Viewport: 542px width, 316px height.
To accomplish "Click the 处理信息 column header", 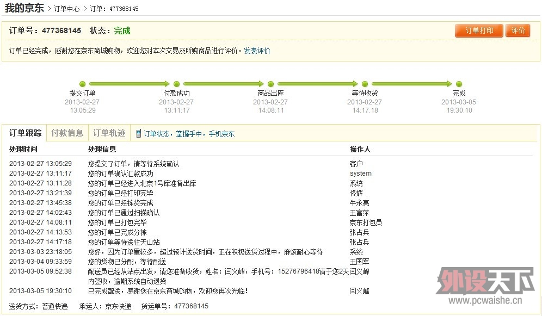I will [x=102, y=149].
